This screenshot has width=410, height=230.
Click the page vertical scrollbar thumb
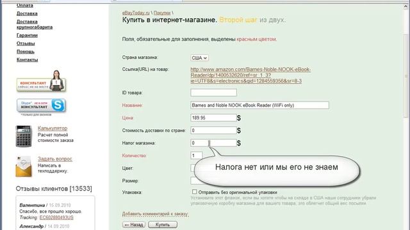tap(406, 75)
